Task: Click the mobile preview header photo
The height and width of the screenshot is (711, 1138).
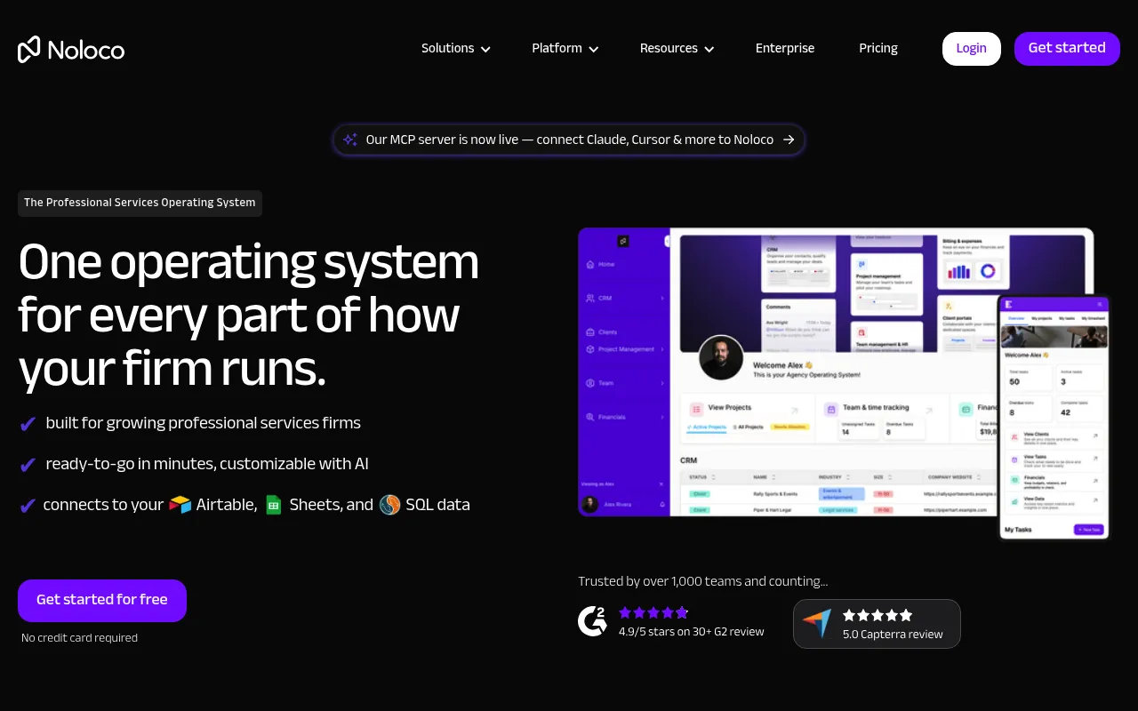Action: point(1054,337)
